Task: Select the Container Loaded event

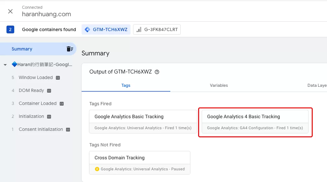Action: 38,103
